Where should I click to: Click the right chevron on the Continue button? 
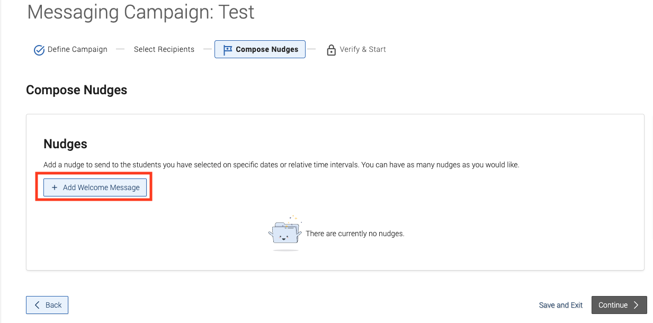(x=636, y=305)
